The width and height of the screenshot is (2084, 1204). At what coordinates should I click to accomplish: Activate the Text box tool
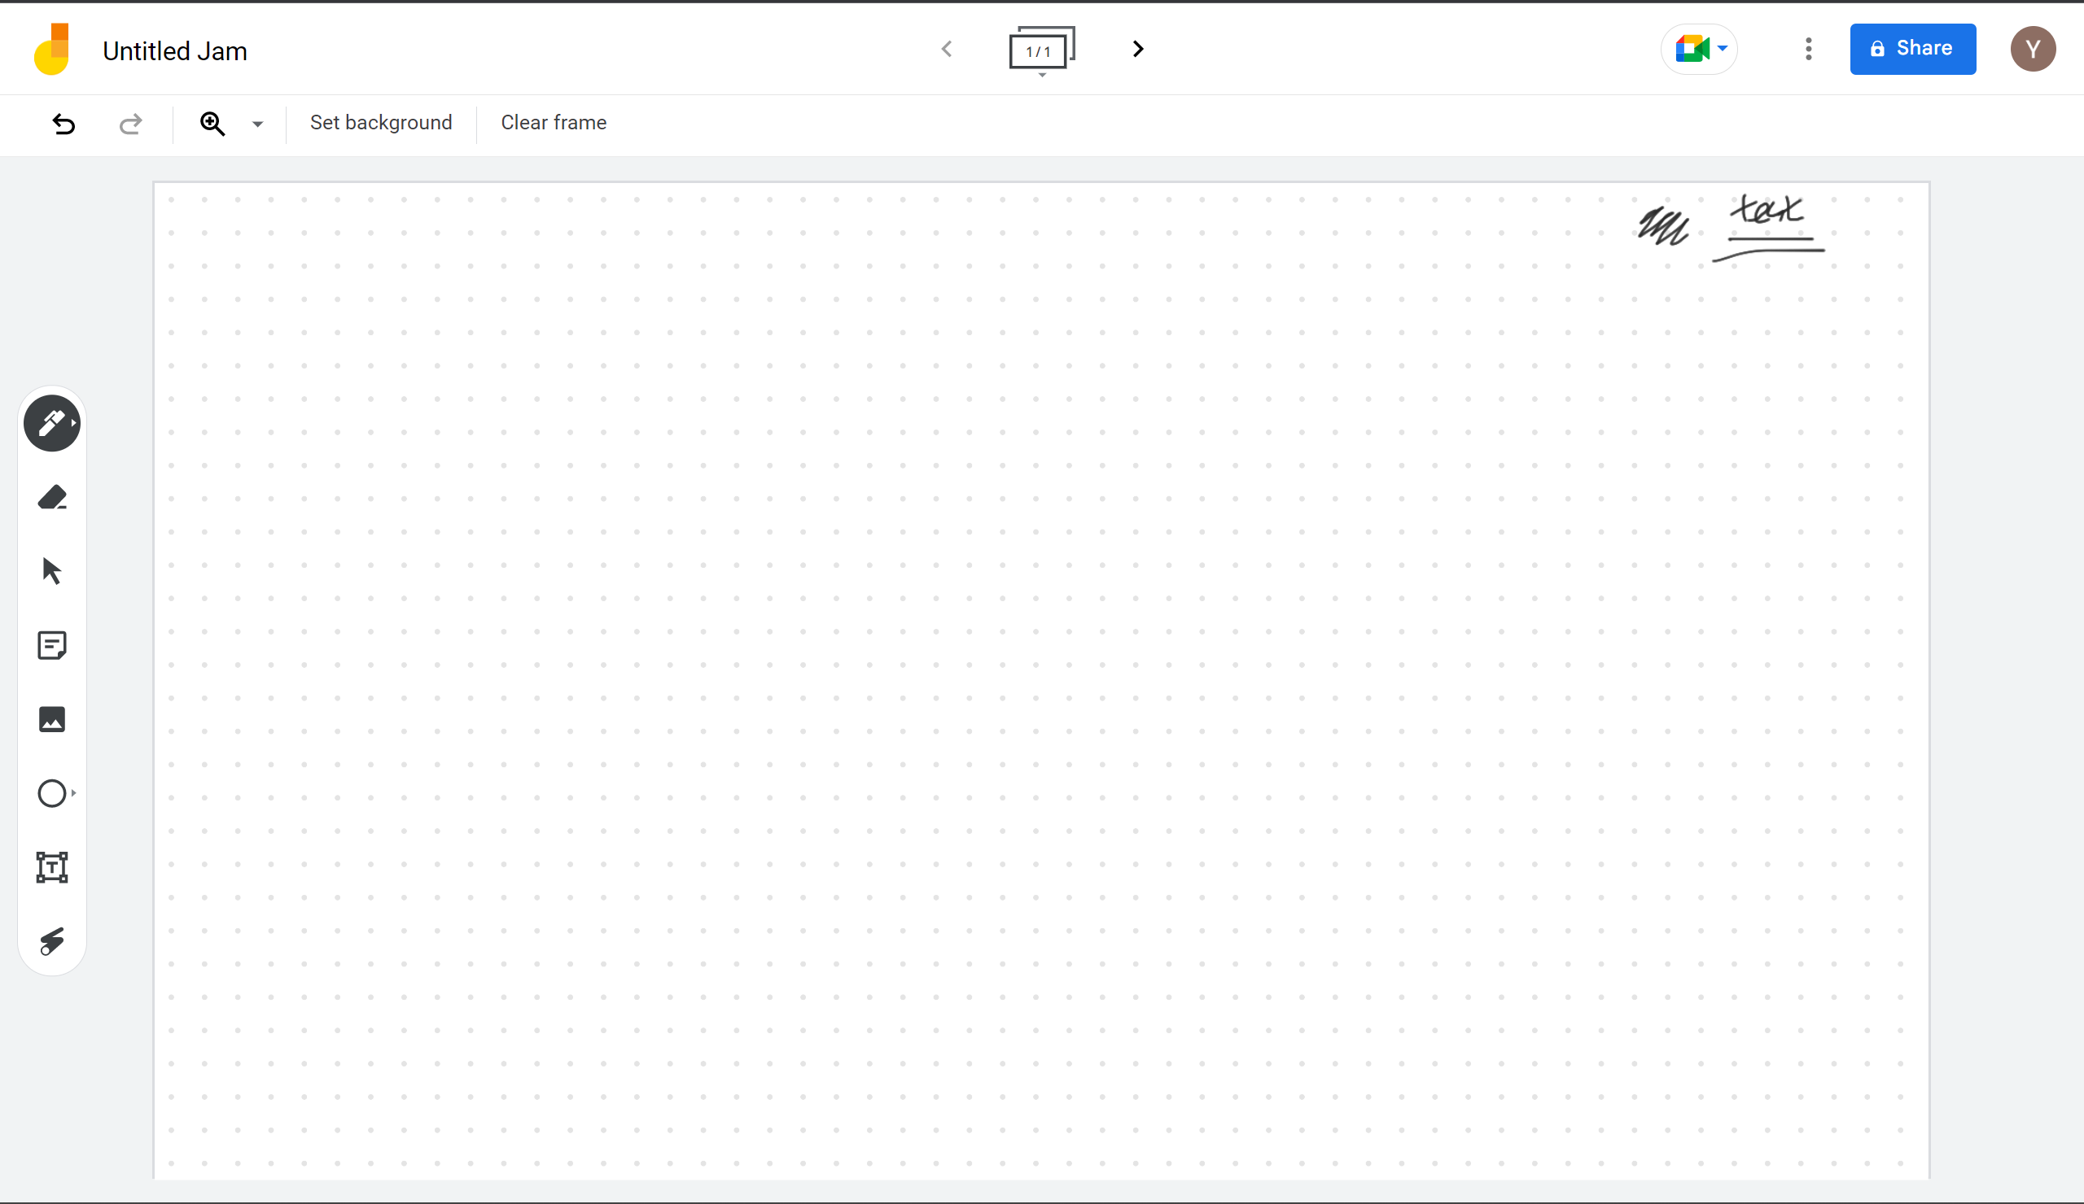51,868
